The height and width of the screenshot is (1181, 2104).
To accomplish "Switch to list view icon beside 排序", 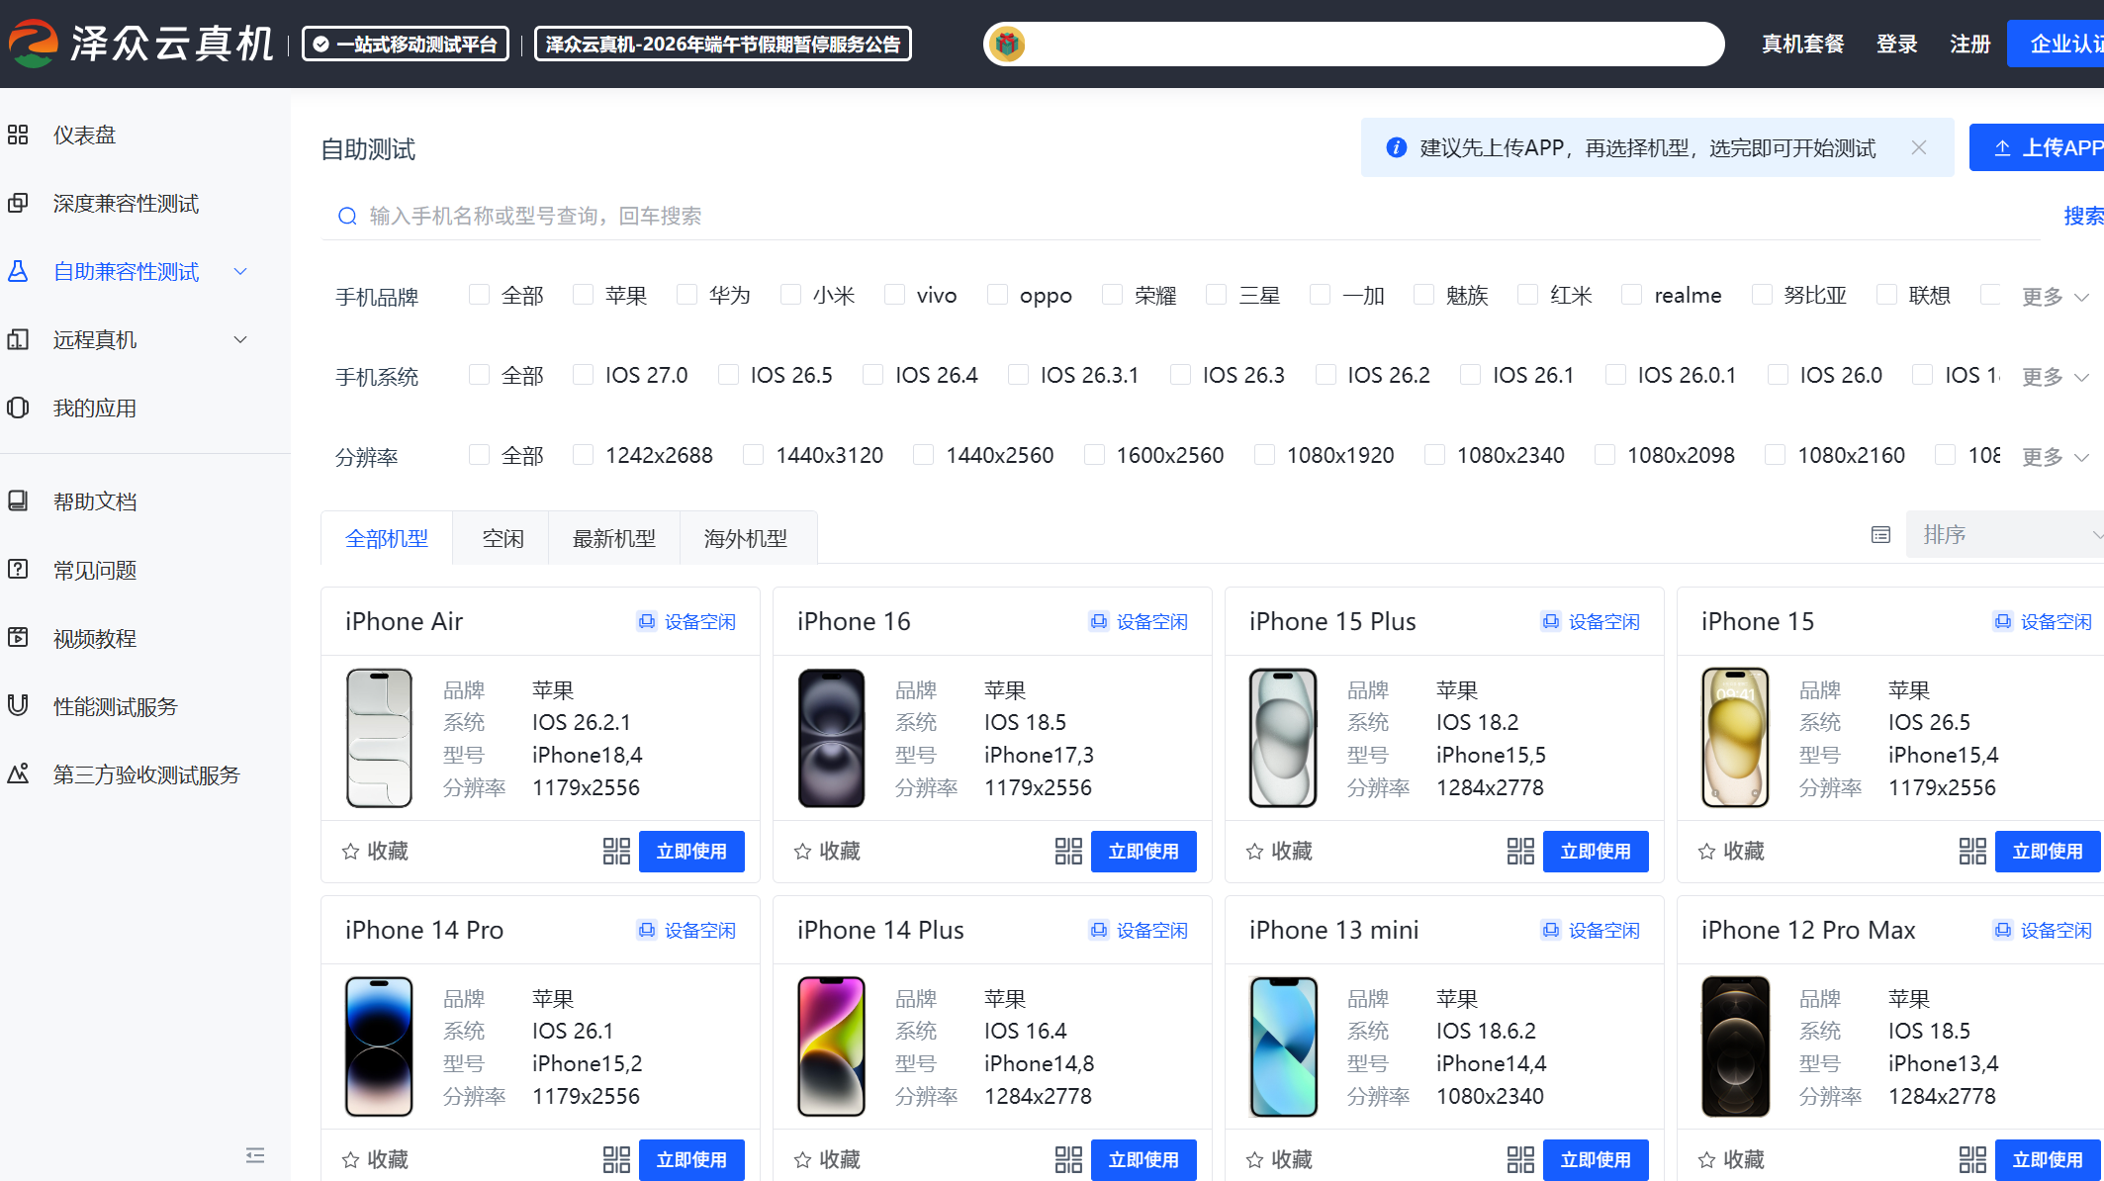I will pyautogui.click(x=1880, y=535).
